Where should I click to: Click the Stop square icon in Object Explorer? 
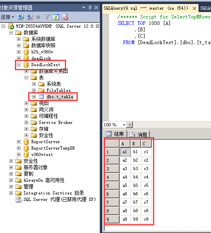pyautogui.click(x=38, y=17)
